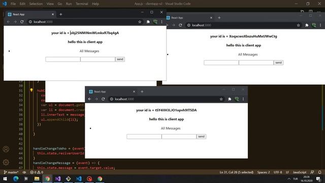Go back in top-left browser window
The image size is (325, 183).
pos(9,22)
